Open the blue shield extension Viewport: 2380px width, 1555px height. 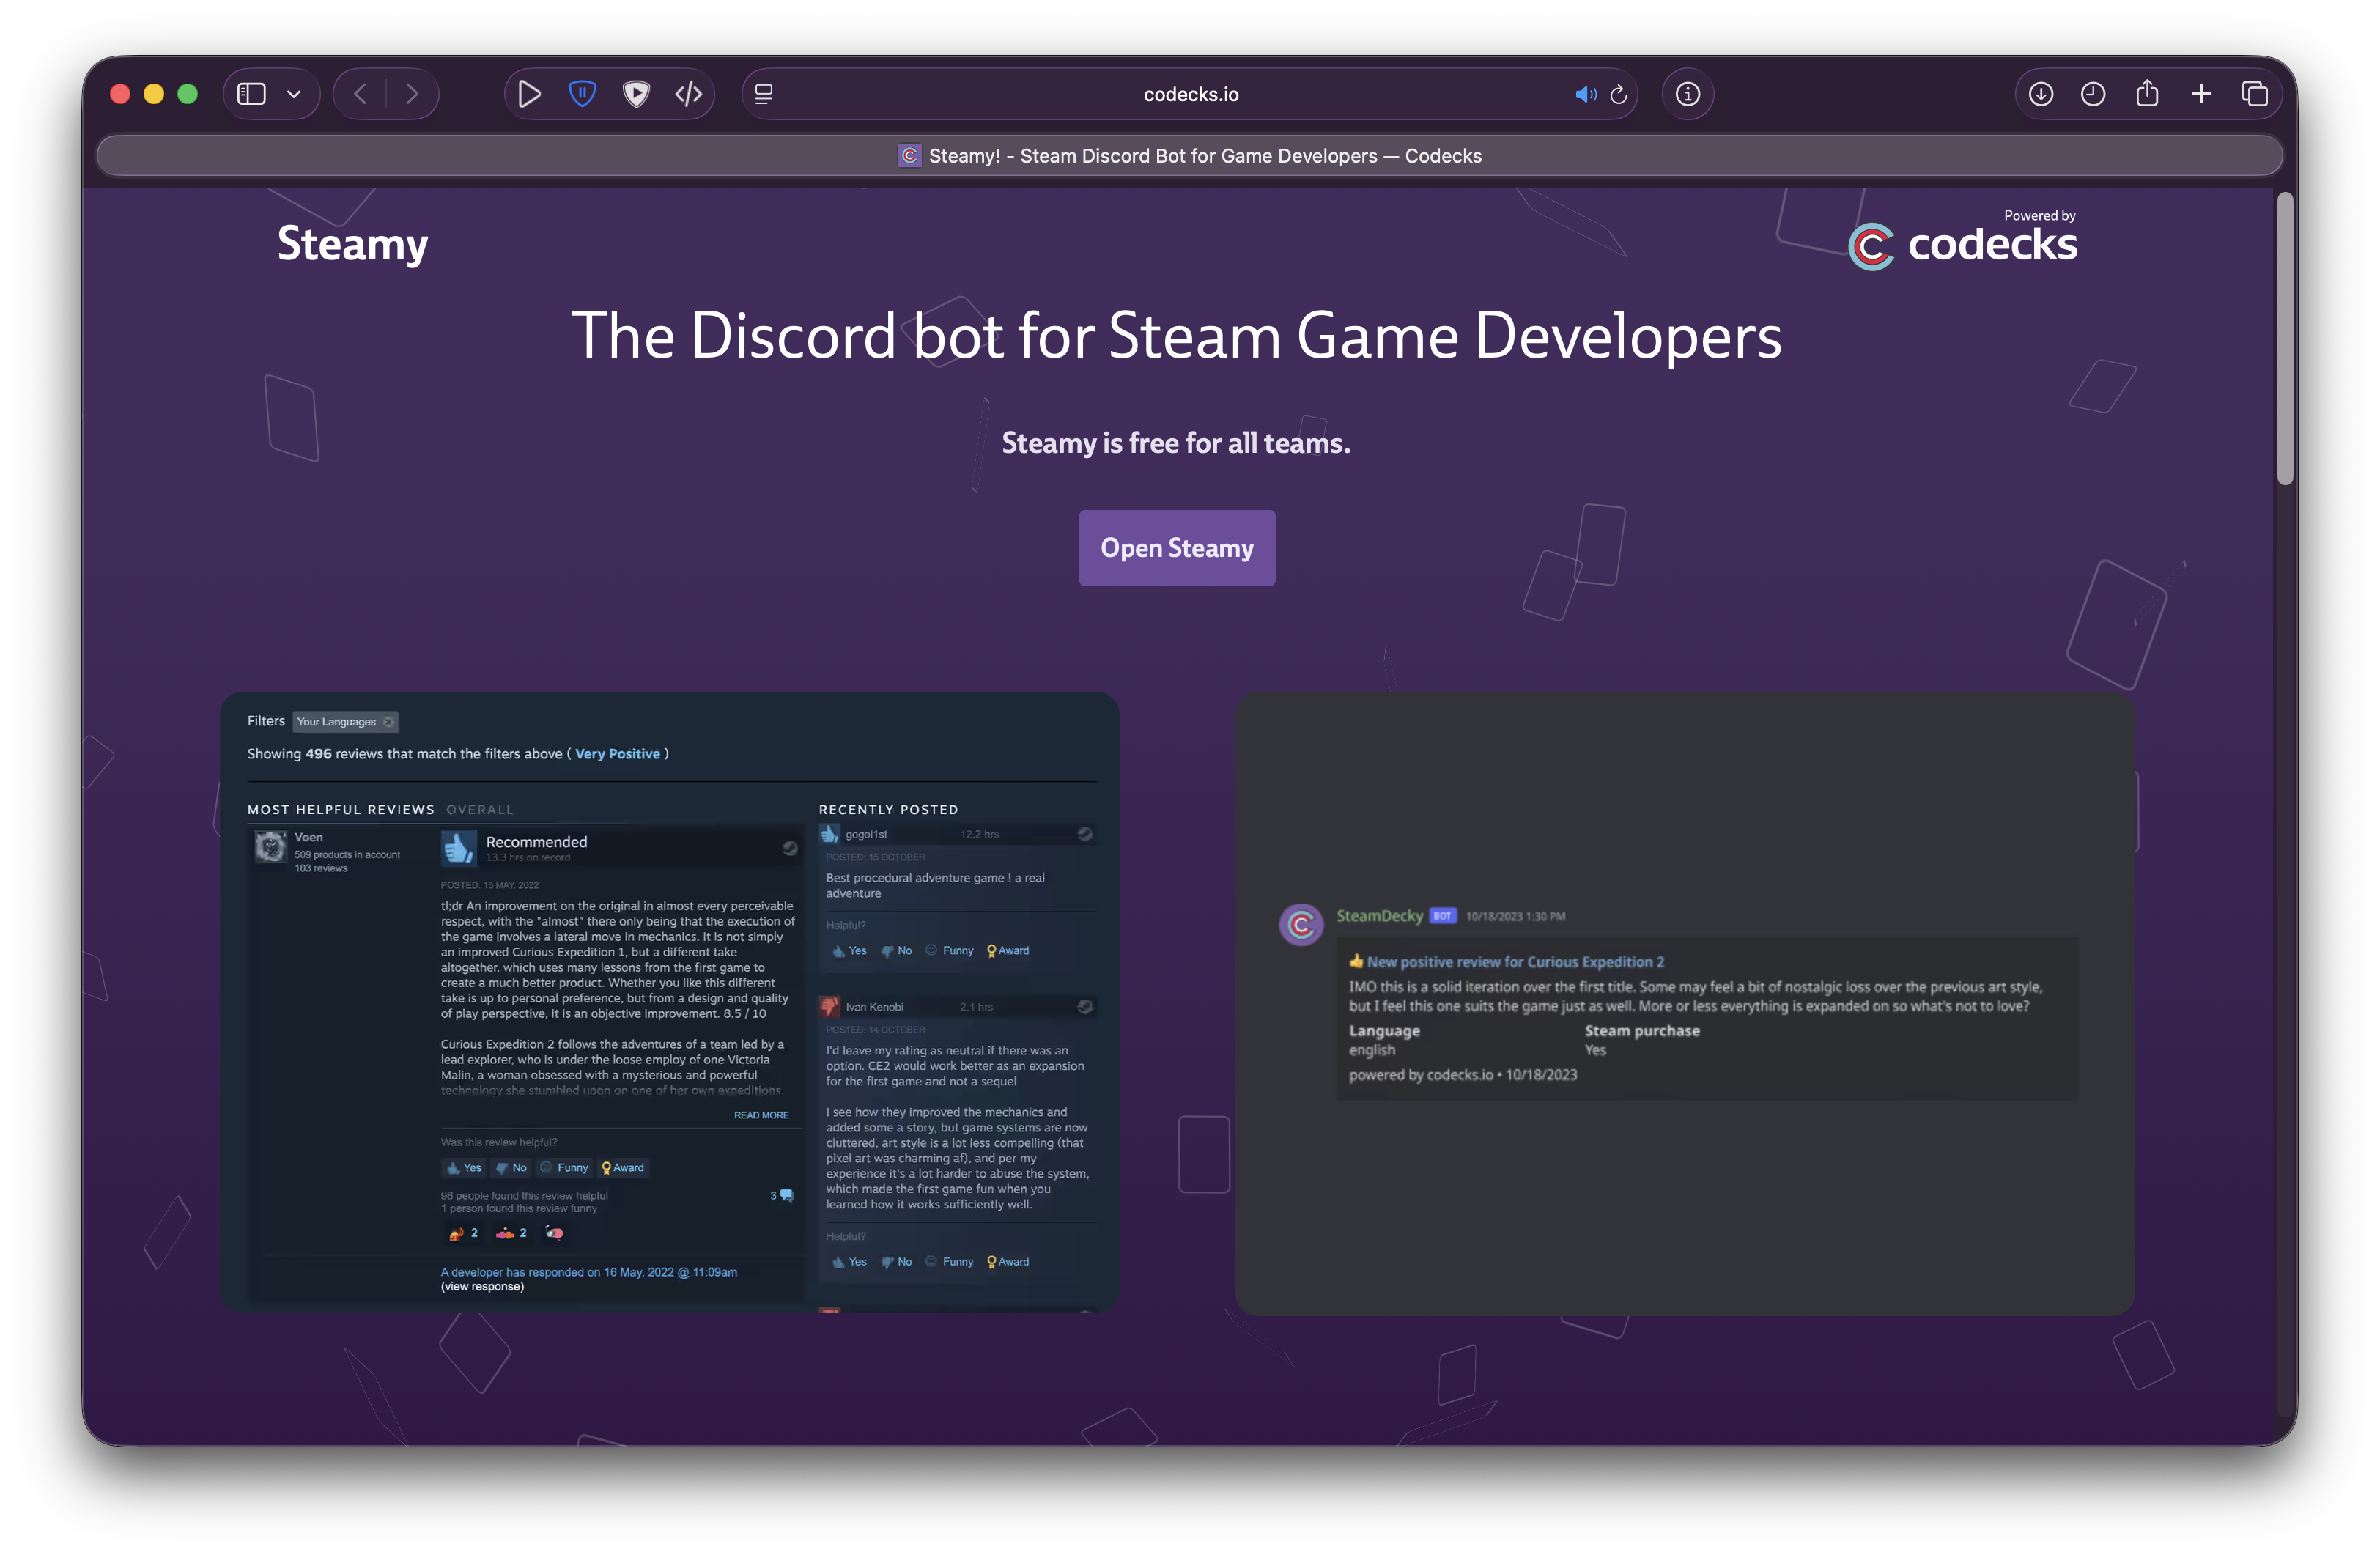click(582, 94)
